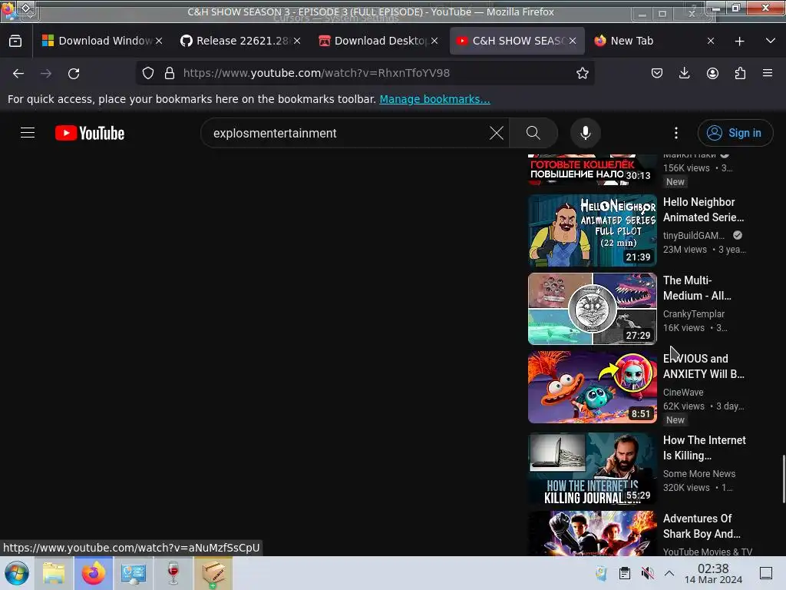Viewport: 786px width, 590px height.
Task: Close the Download Windows tab
Action: [x=159, y=41]
